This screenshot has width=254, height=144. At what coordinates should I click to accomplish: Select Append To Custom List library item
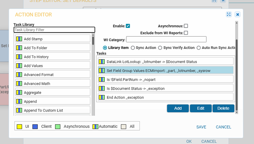pos(43,110)
